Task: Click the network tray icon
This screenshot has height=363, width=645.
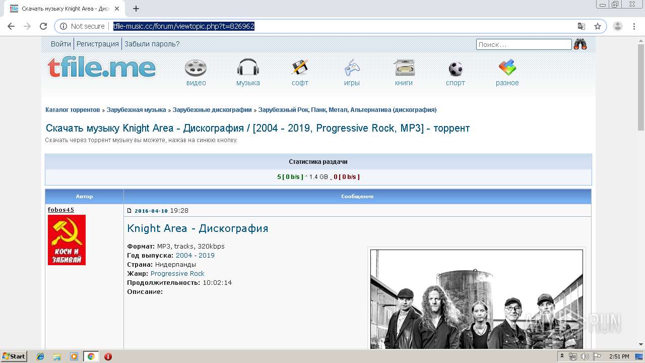Action: coord(573,356)
